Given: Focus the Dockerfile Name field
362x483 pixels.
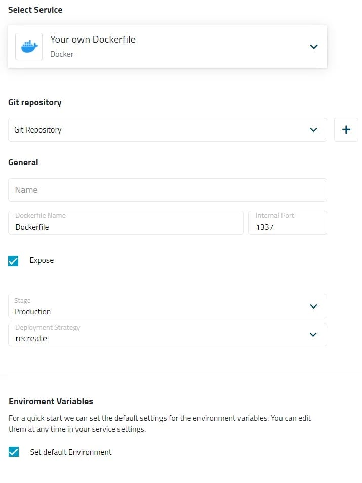Looking at the screenshot, I should 124,227.
